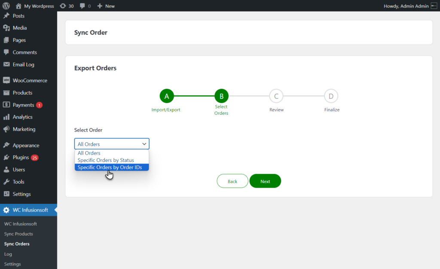Click the Products box icon
Screen dimensions: 440x269
(6, 93)
